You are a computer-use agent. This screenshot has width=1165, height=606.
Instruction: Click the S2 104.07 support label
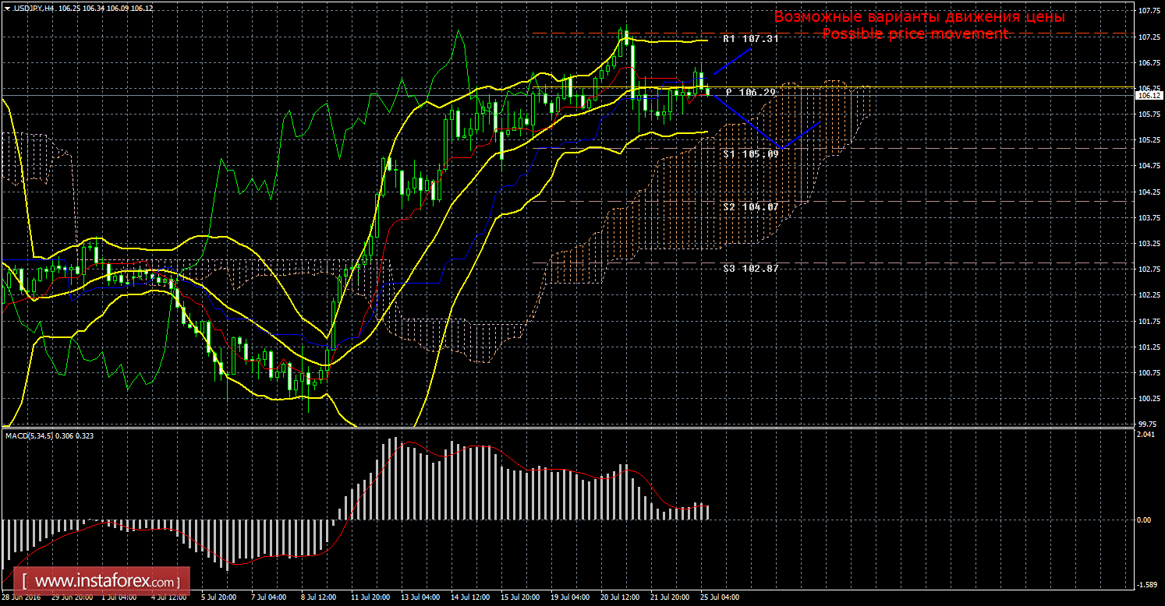[750, 207]
